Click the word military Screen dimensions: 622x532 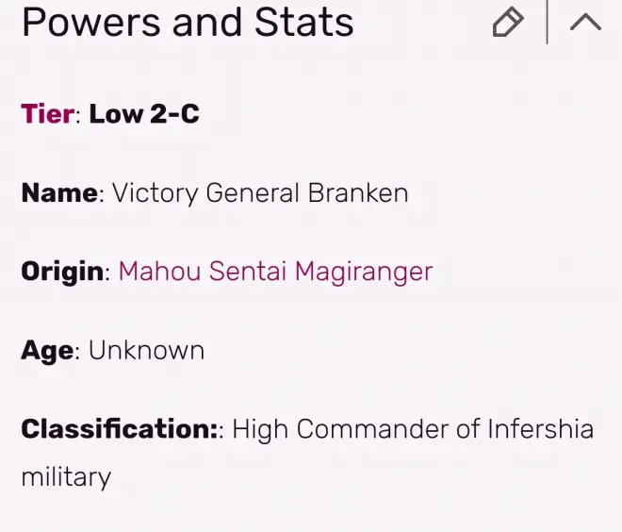[x=66, y=477]
